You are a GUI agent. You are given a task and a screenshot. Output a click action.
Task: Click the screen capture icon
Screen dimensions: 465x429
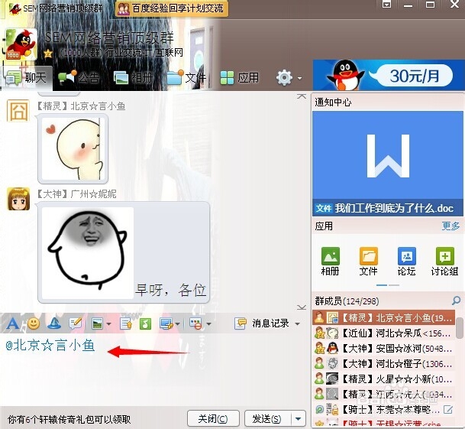(x=166, y=323)
